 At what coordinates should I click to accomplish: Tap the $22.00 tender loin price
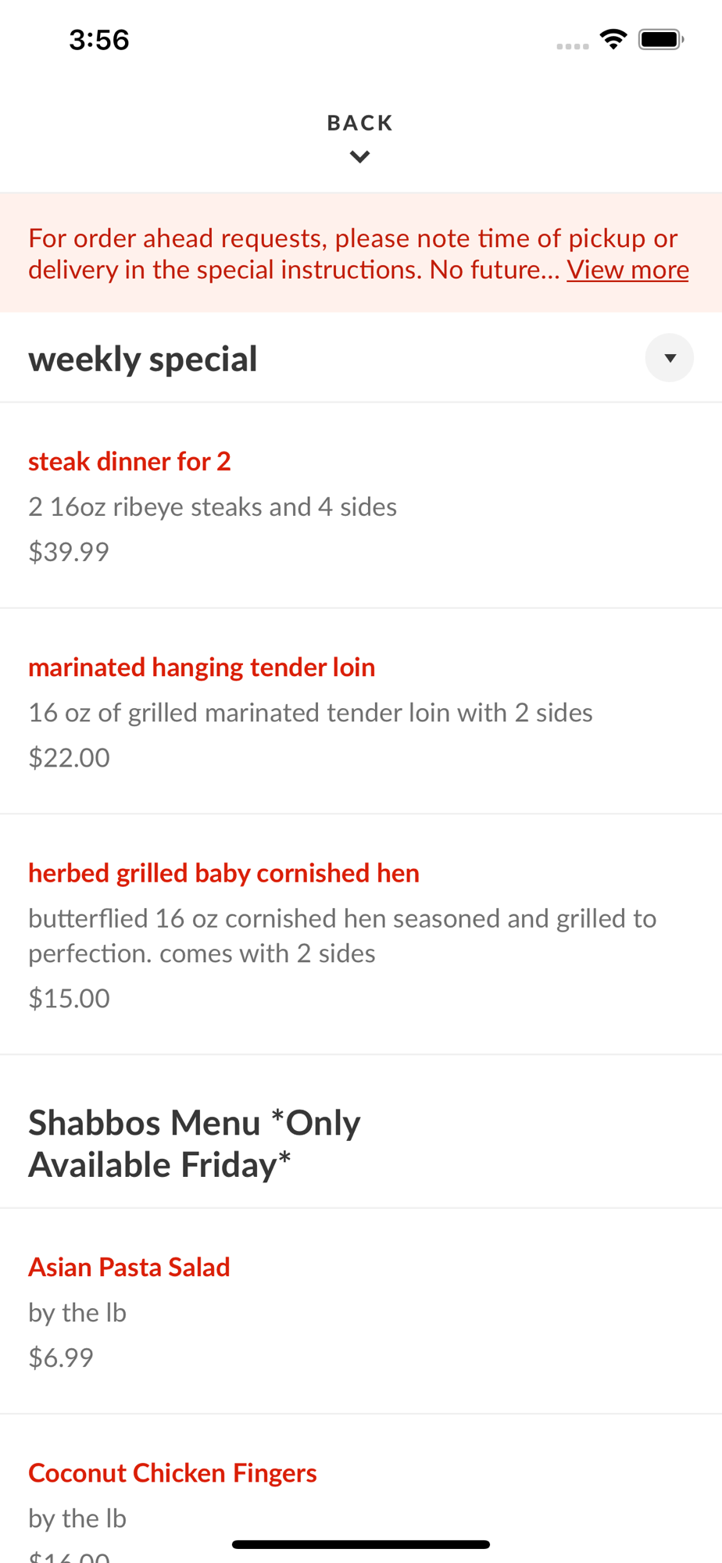click(x=69, y=757)
